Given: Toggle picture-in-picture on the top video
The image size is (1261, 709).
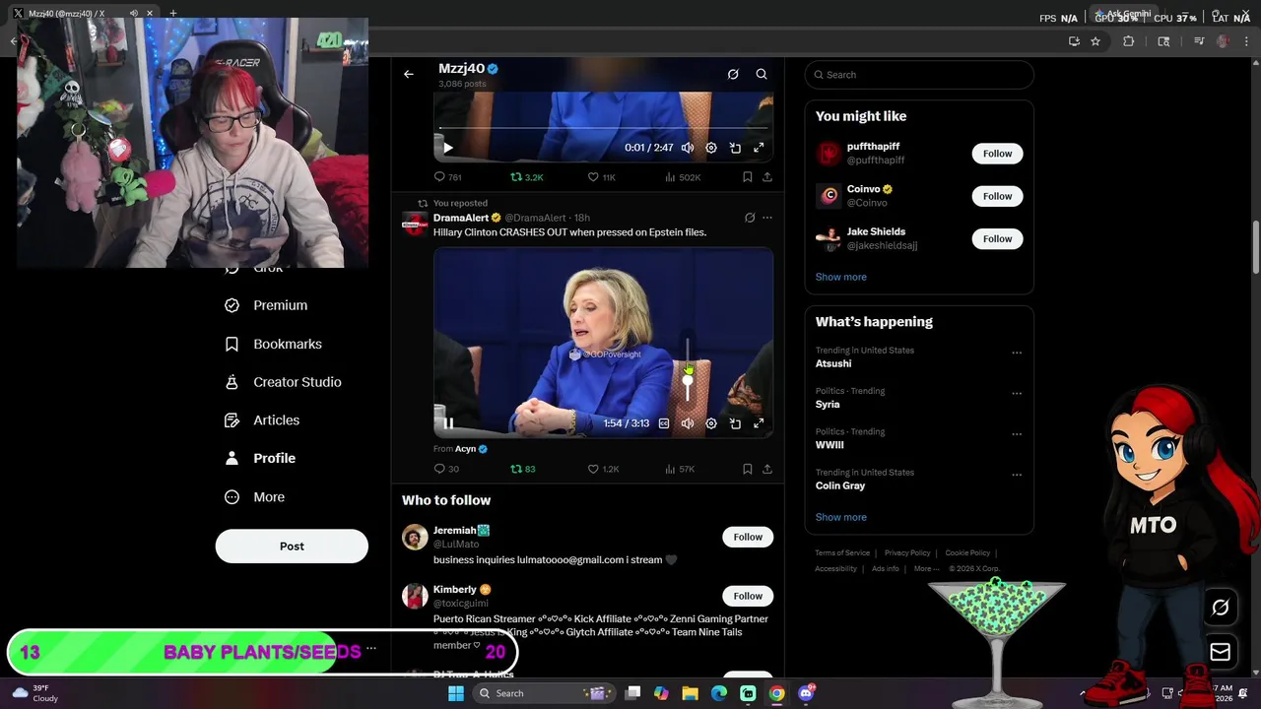Looking at the screenshot, I should click(735, 148).
